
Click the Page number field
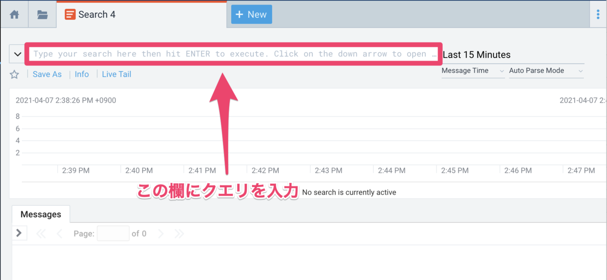coord(113,233)
